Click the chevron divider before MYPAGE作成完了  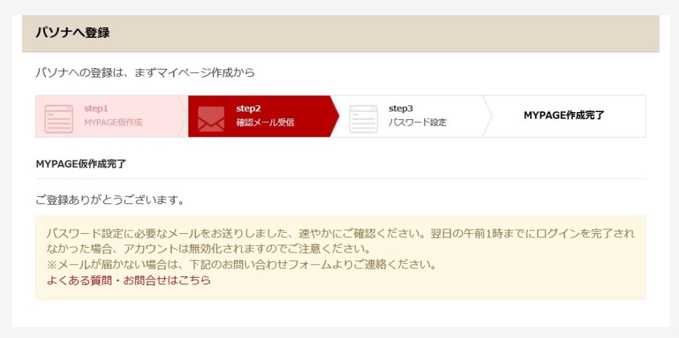(x=488, y=116)
